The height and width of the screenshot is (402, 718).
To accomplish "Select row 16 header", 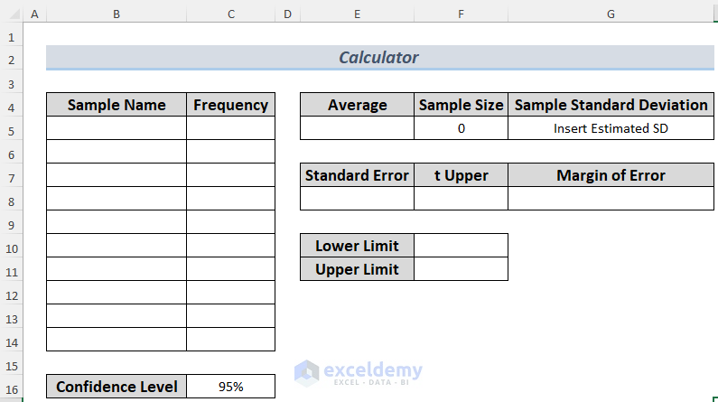I will pyautogui.click(x=11, y=387).
